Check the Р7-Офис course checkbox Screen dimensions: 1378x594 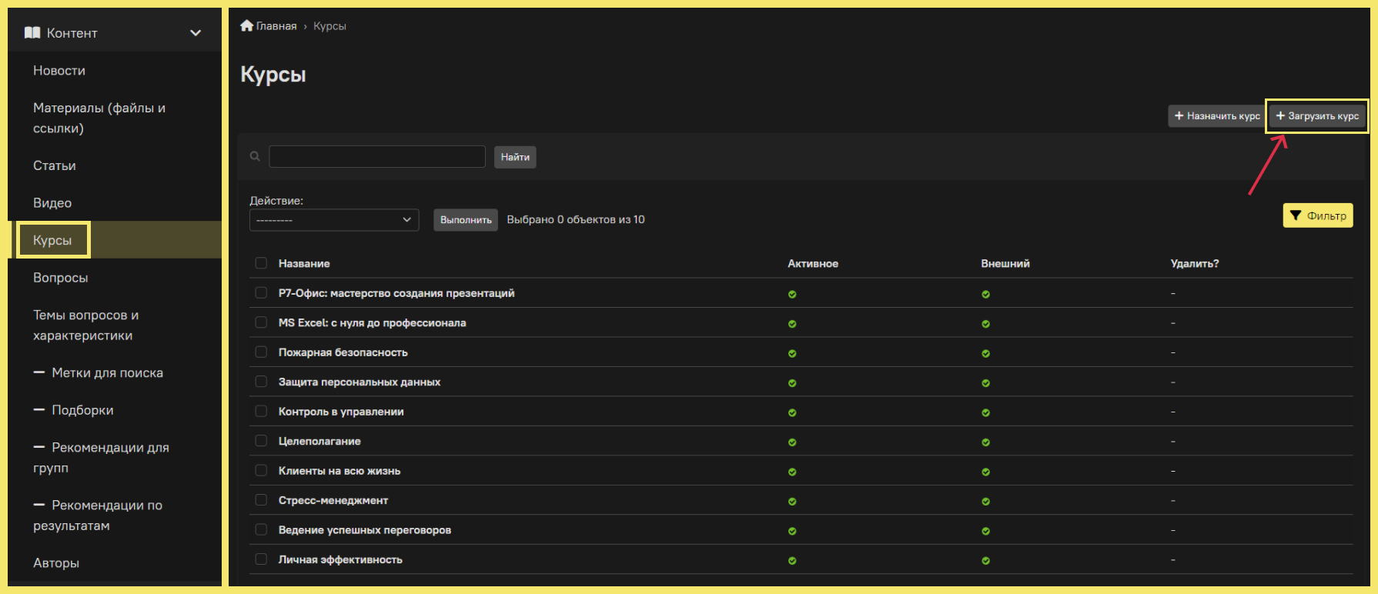(261, 292)
